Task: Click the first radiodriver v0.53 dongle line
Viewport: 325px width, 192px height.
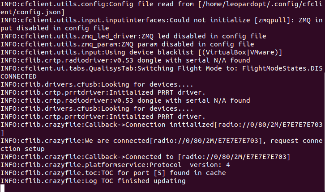Action: tap(125, 60)
